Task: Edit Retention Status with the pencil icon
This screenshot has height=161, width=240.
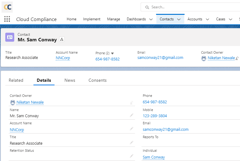Action: click(x=132, y=156)
